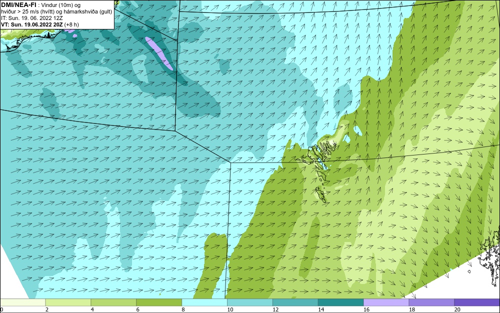Click the 14–16 m/s dark teal legend swatch
This screenshot has width=500, height=313.
point(341,302)
